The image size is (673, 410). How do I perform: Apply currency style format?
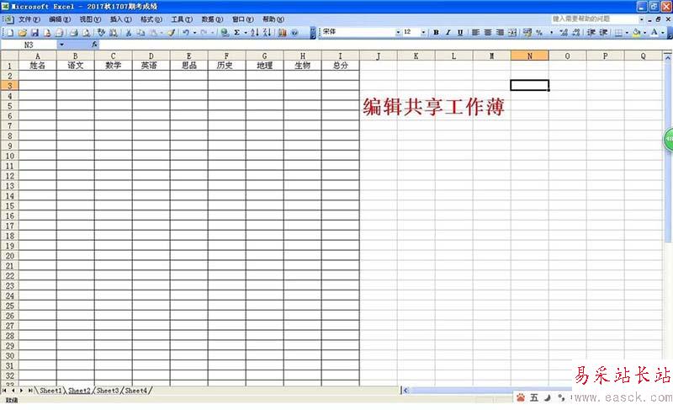(x=527, y=32)
